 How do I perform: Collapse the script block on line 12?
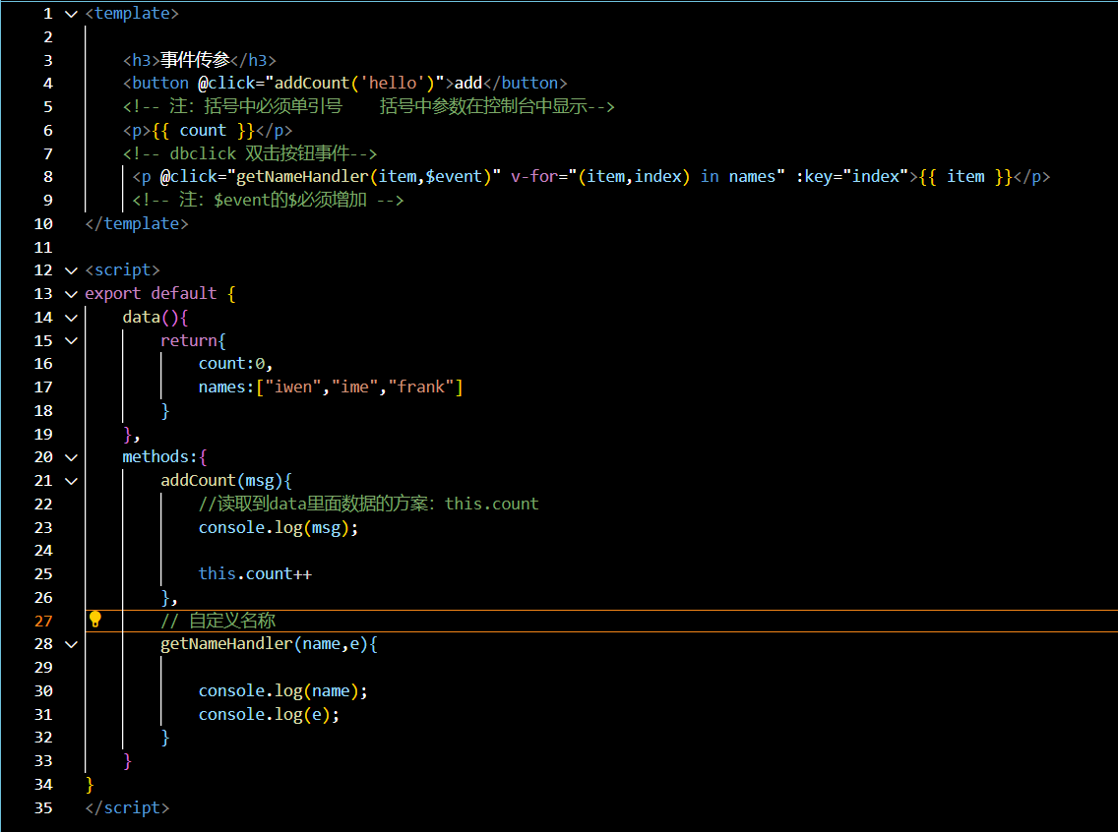[71, 270]
